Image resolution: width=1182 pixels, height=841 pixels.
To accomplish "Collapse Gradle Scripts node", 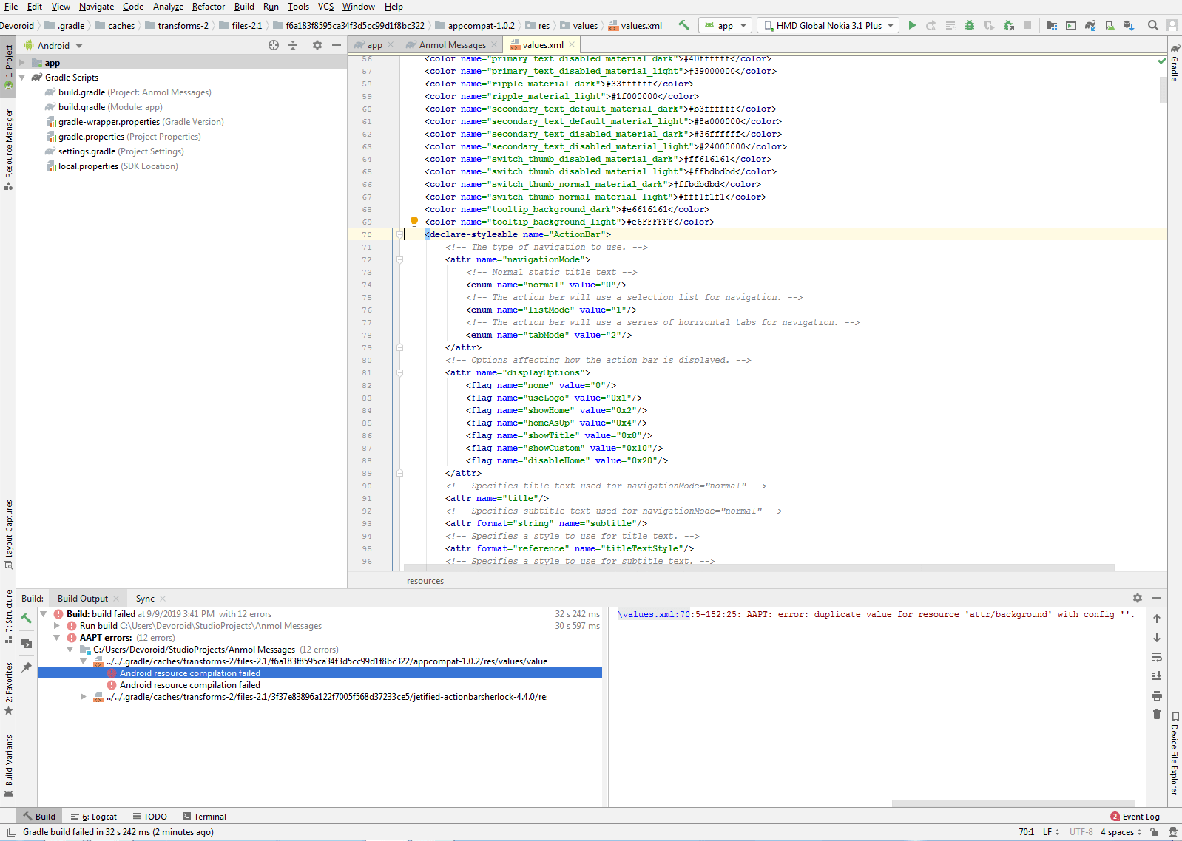I will [22, 78].
